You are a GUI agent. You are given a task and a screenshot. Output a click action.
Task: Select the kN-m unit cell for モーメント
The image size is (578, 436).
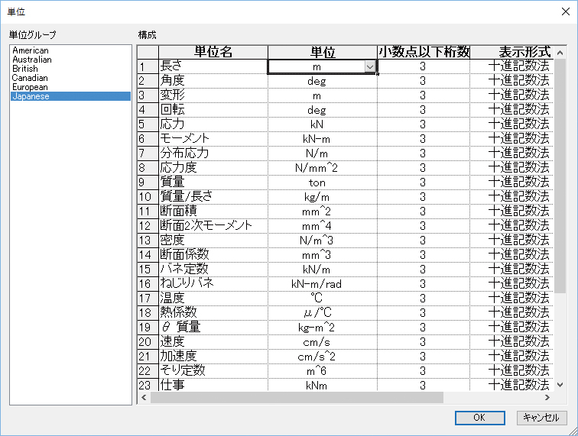tap(323, 139)
